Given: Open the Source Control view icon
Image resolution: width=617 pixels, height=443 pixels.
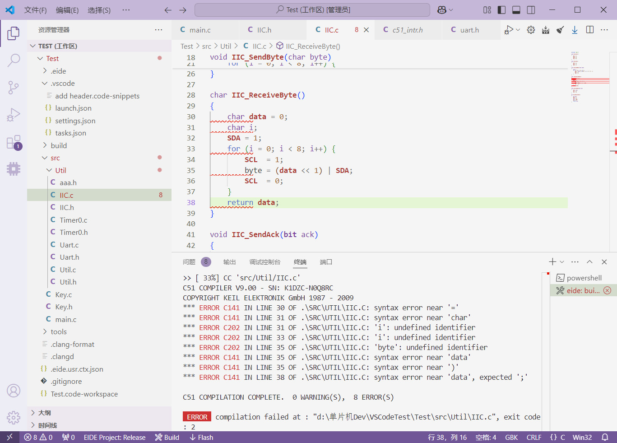Looking at the screenshot, I should [14, 88].
